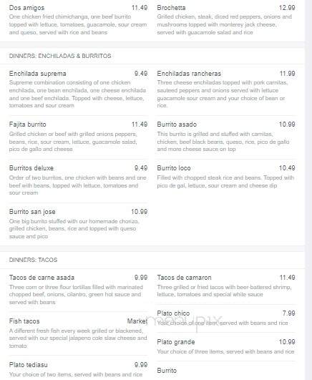Choose Burrito loco from the menu

coord(174,168)
